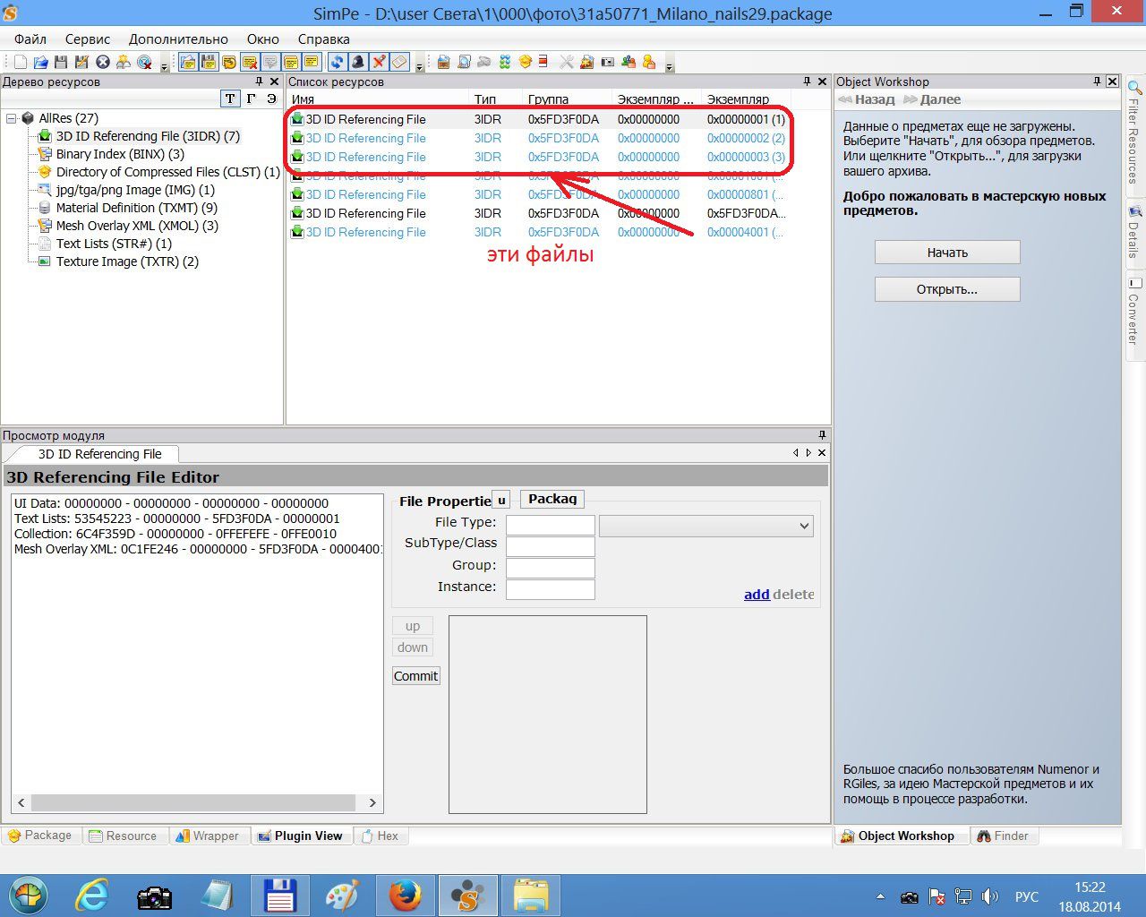Switch to the Hex tab
The image size is (1146, 917).
click(x=380, y=836)
